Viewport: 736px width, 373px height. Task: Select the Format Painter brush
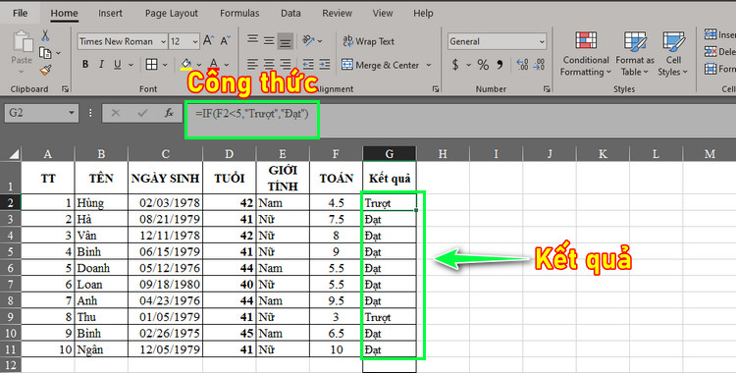(x=45, y=70)
